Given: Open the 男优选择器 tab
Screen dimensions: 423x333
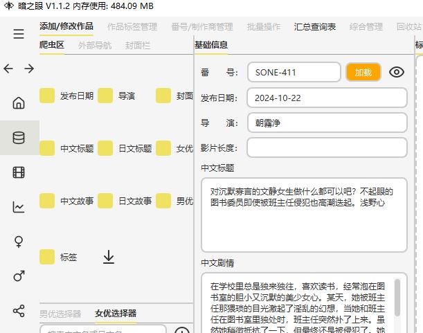Looking at the screenshot, I should (x=60, y=313).
